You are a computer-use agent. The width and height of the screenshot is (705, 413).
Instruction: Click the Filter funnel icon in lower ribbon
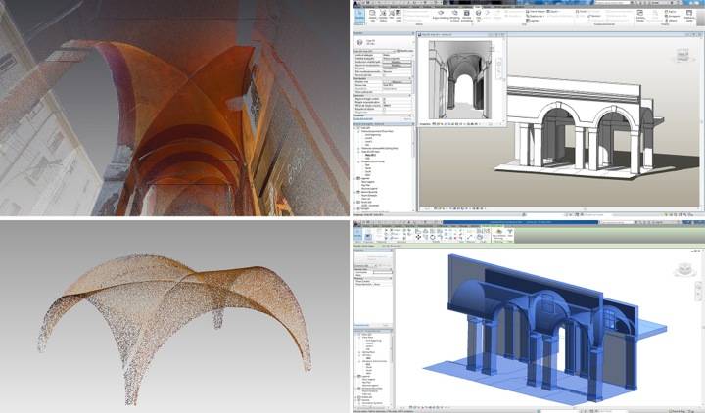[x=510, y=232]
